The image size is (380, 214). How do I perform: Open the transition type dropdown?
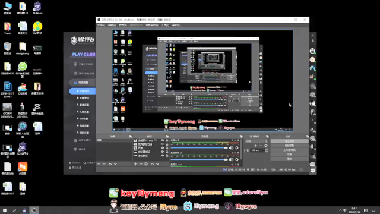(x=256, y=141)
